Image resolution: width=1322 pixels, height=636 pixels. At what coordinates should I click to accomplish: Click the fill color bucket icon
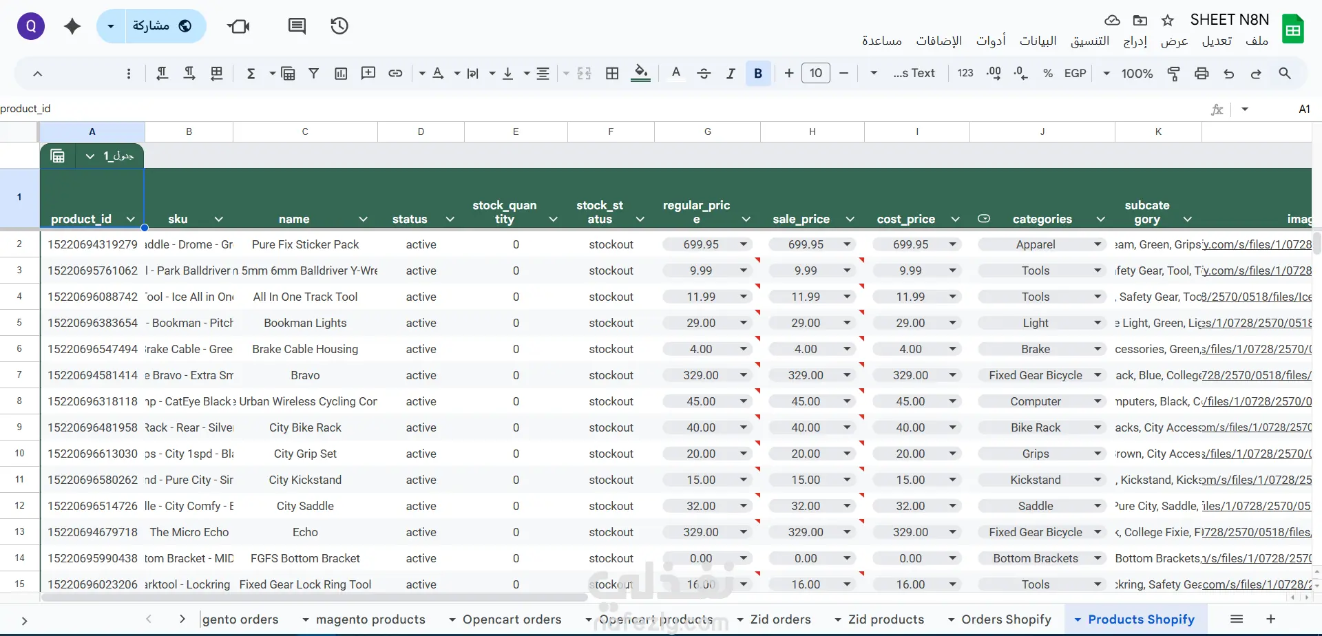pyautogui.click(x=640, y=73)
